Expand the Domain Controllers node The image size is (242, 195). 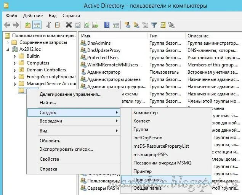click(15, 70)
